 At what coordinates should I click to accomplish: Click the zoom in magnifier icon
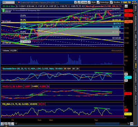click(6, 124)
